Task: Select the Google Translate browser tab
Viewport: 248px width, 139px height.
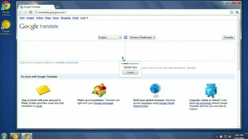Action: tap(37, 7)
